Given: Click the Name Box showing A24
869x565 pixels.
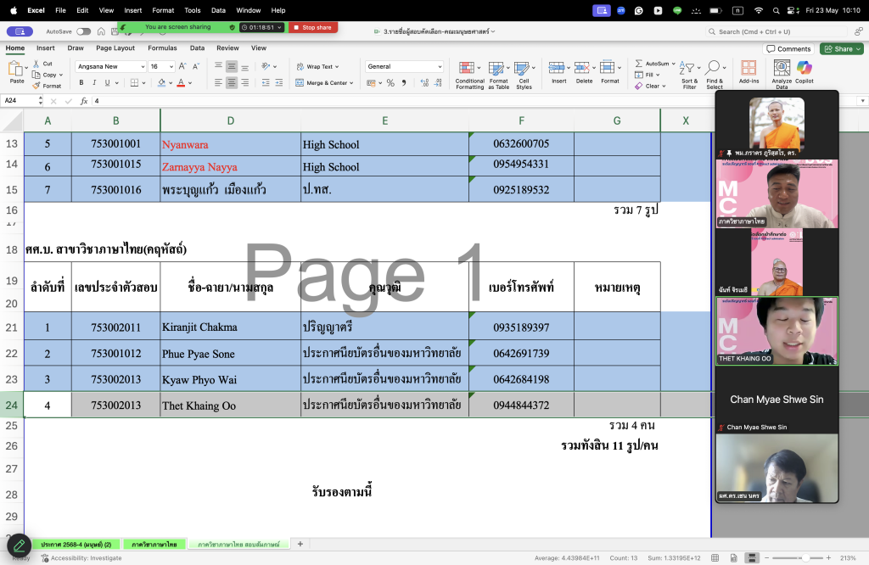Looking at the screenshot, I should pyautogui.click(x=20, y=101).
